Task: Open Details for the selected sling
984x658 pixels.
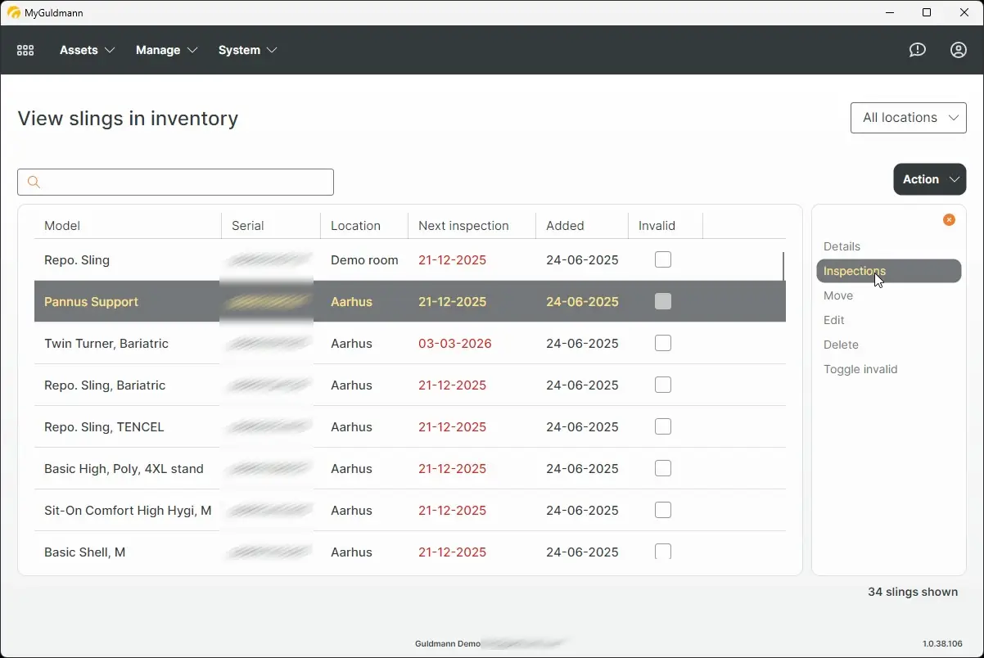Action: click(842, 246)
